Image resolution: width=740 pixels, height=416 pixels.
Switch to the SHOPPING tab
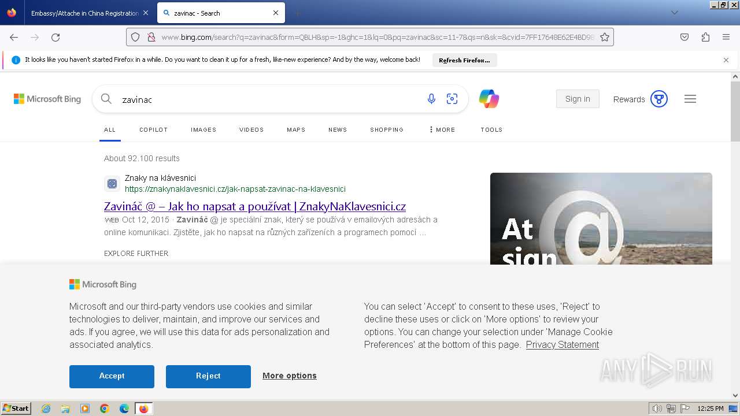[387, 129]
